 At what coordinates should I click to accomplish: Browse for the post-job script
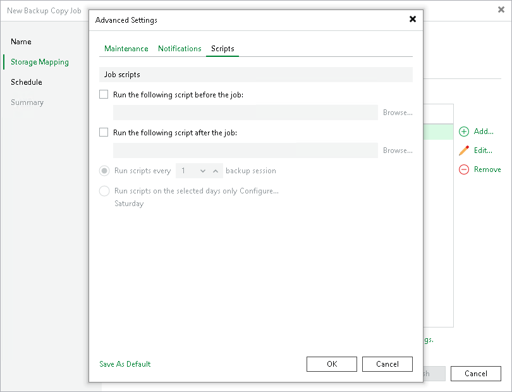pos(398,150)
